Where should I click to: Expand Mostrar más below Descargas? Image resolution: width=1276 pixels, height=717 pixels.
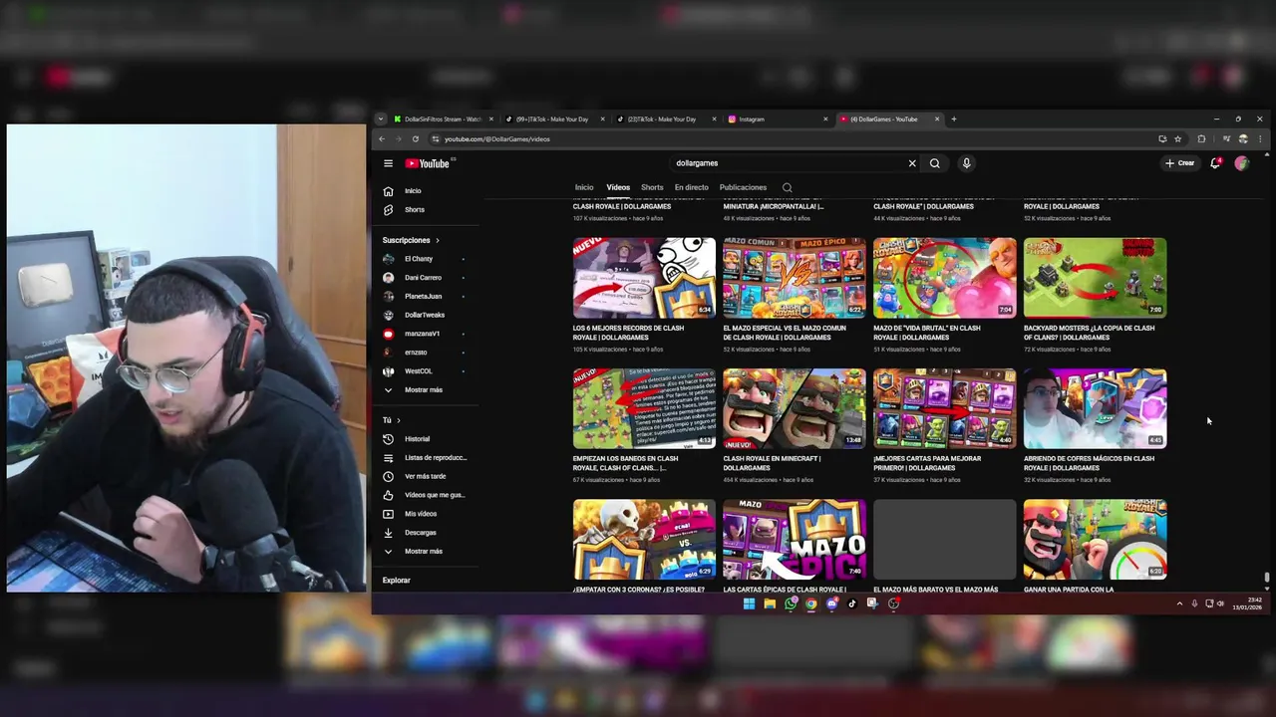pos(425,552)
